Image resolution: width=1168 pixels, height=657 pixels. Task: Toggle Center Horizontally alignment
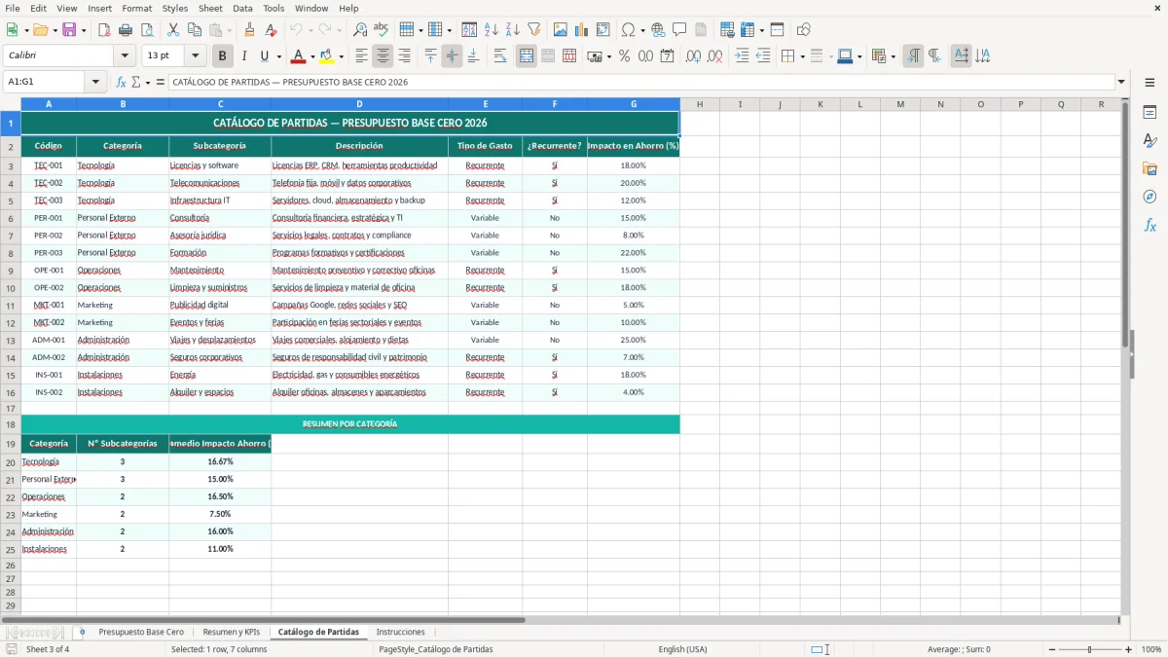tap(383, 56)
